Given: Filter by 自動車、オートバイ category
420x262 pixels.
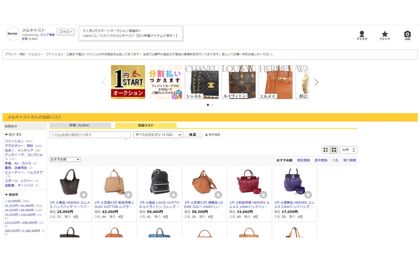Looking at the screenshot, I should coord(19,185).
